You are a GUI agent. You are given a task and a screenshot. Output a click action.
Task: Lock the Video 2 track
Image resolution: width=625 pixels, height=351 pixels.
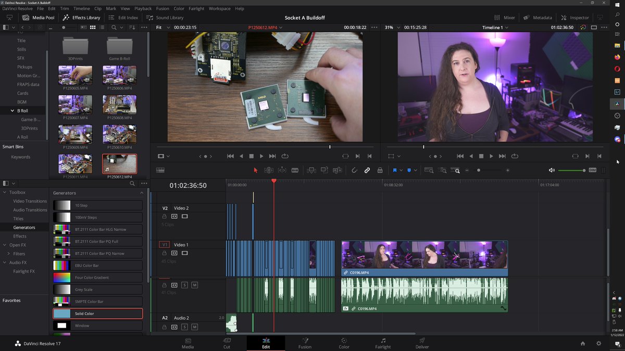click(165, 216)
